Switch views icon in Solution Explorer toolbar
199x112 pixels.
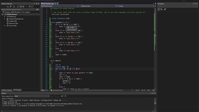tap(10, 7)
